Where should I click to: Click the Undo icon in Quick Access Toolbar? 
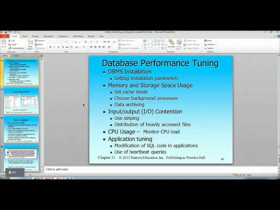(x=10, y=32)
